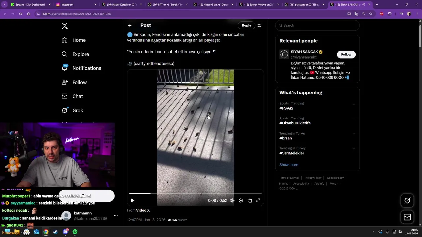Open Chat in X sidebar

click(x=73, y=96)
